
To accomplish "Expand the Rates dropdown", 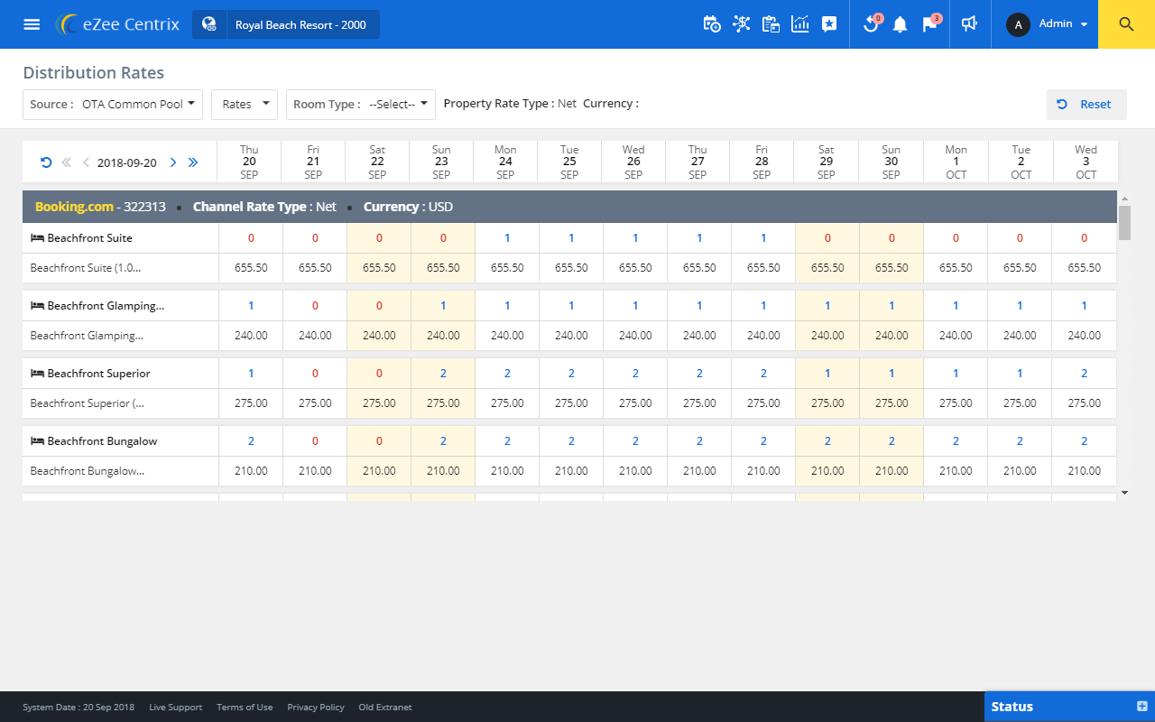I will [244, 104].
